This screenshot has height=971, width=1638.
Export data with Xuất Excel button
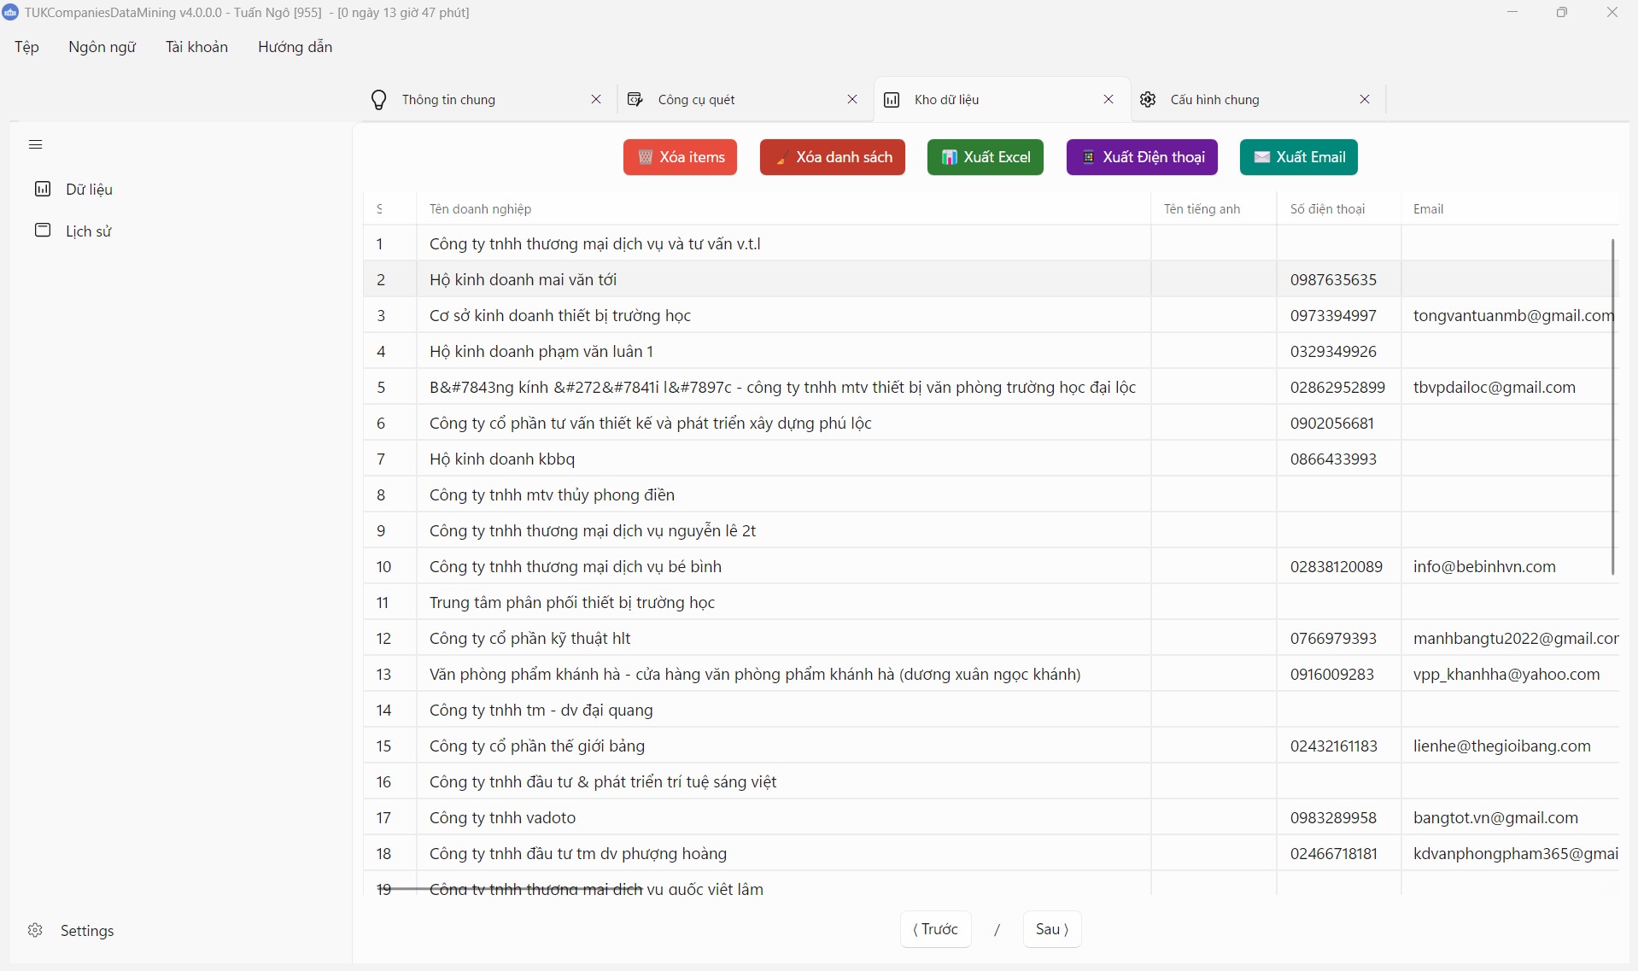pos(985,157)
